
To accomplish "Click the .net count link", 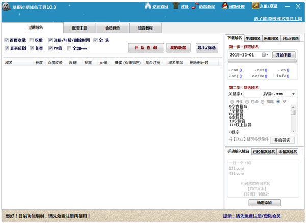I will [x=266, y=70].
